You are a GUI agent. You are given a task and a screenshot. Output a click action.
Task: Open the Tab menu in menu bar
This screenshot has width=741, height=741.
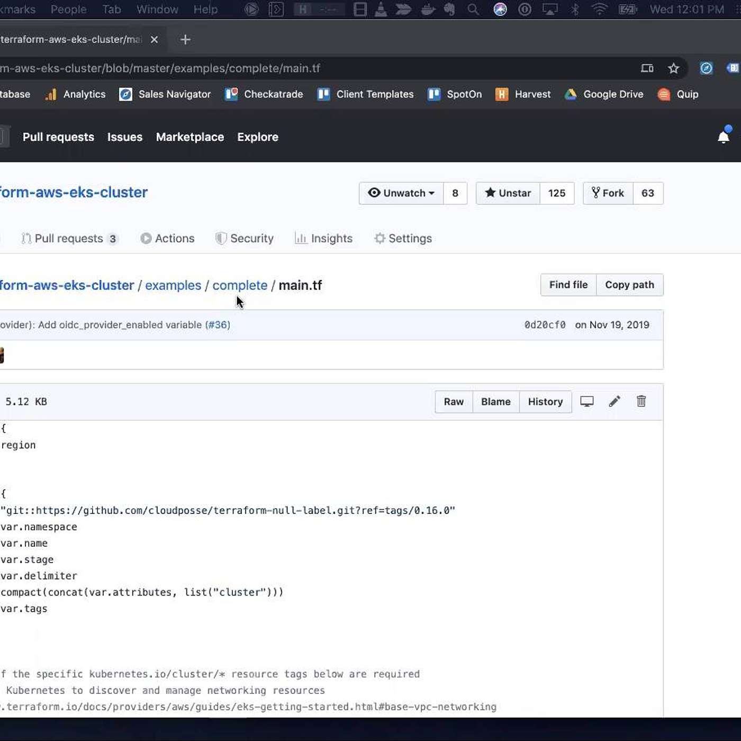pyautogui.click(x=112, y=10)
